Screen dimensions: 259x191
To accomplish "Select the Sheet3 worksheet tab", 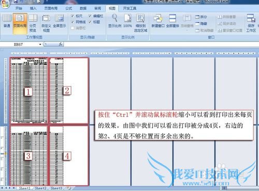I will tap(56, 188).
